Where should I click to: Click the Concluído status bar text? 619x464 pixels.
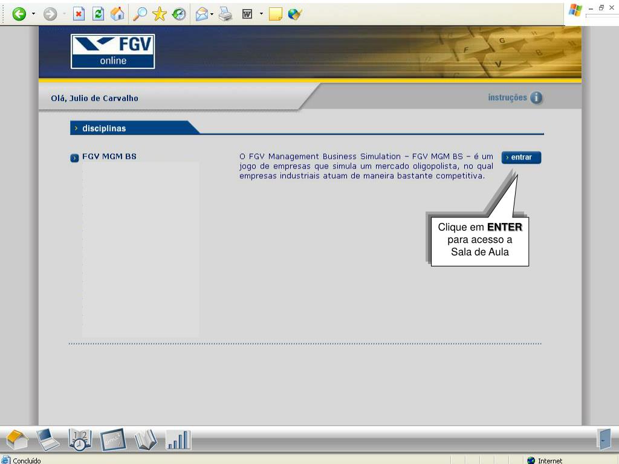point(27,460)
